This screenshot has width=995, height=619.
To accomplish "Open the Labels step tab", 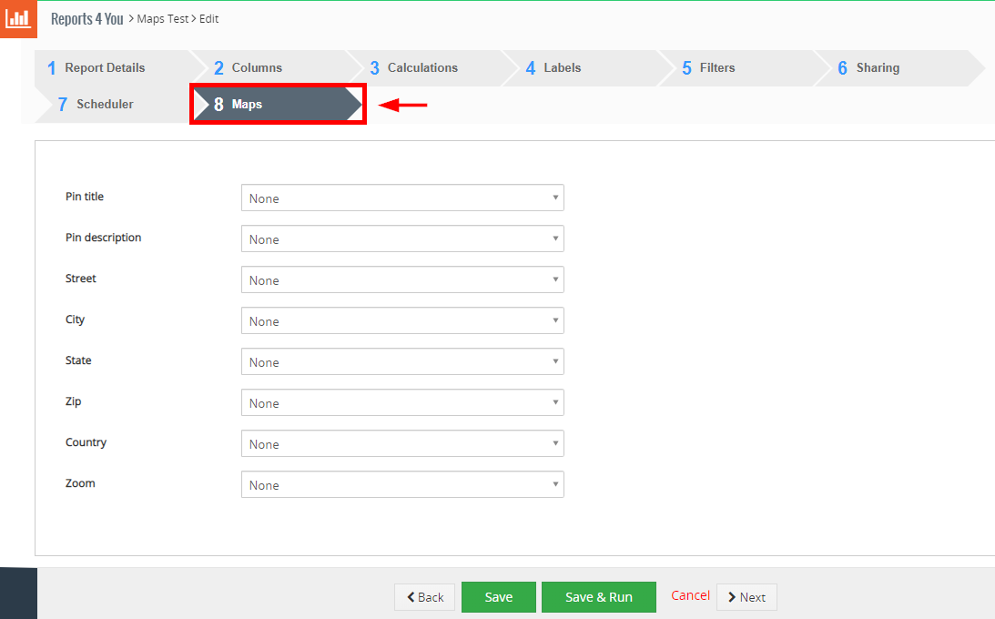I will click(x=562, y=68).
